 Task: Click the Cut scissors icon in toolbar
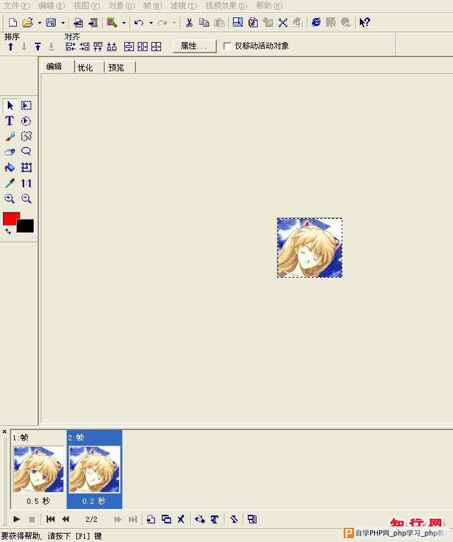(x=189, y=23)
